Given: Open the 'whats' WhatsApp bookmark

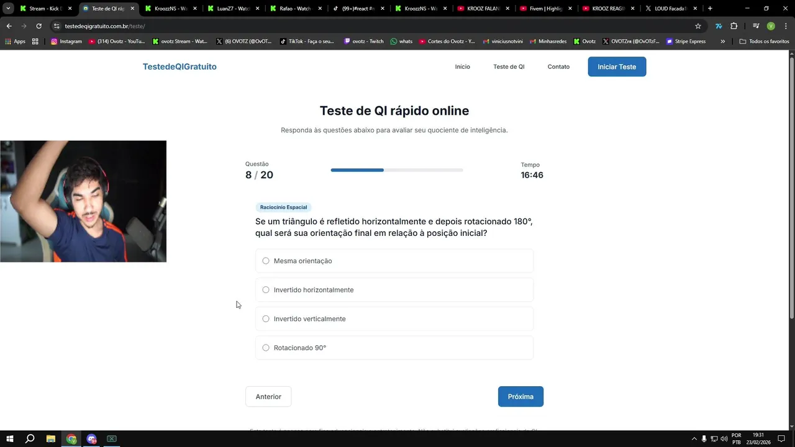Looking at the screenshot, I should (x=401, y=42).
